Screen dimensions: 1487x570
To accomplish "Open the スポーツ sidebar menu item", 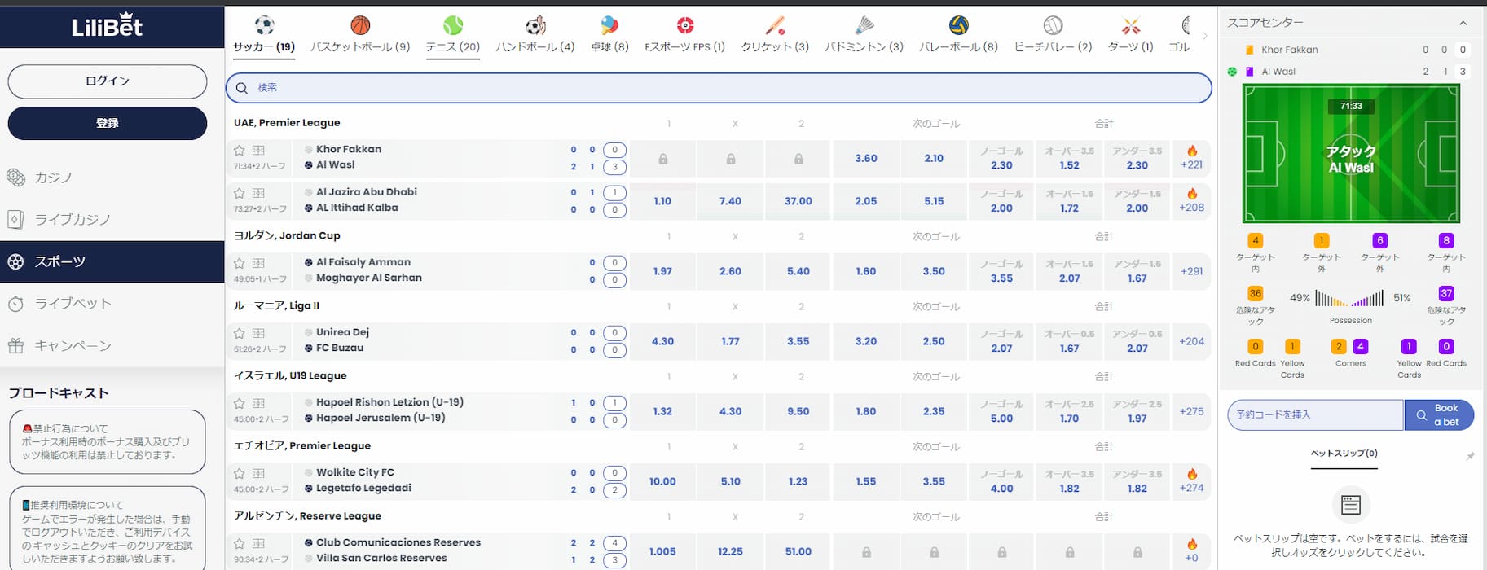I will tap(112, 261).
